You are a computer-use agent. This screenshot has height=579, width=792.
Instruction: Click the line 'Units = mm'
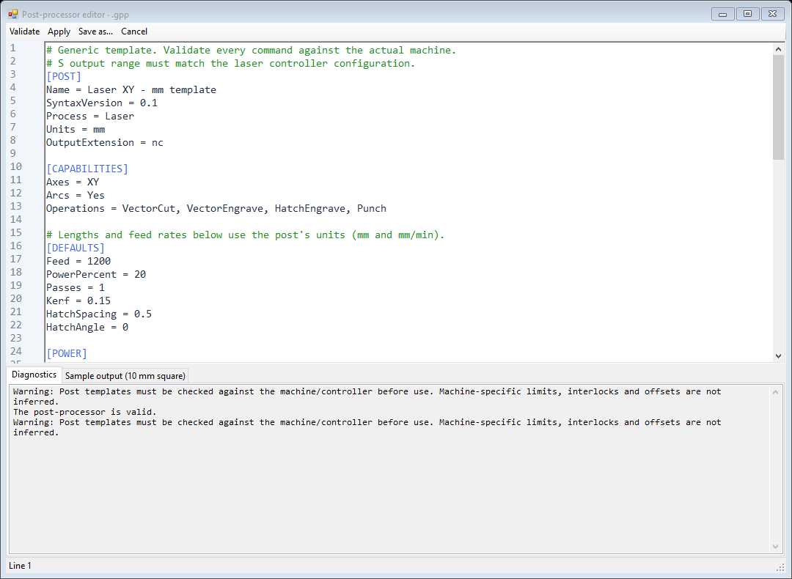click(76, 129)
